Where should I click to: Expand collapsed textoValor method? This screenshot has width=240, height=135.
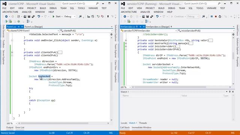pyautogui.click(x=126, y=40)
